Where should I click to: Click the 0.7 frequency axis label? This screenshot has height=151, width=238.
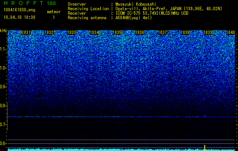pos(3,125)
